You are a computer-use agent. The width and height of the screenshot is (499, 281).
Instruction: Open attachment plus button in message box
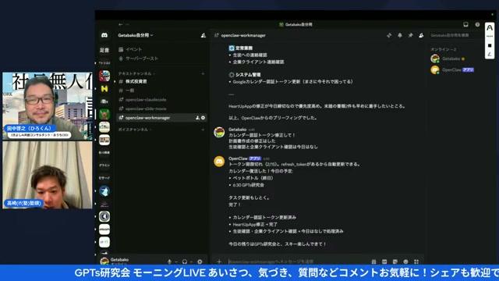click(x=219, y=261)
